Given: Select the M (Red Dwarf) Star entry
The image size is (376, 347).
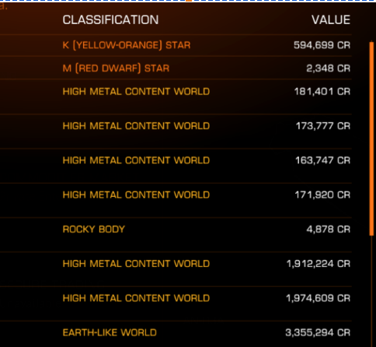Looking at the screenshot, I should (176, 68).
